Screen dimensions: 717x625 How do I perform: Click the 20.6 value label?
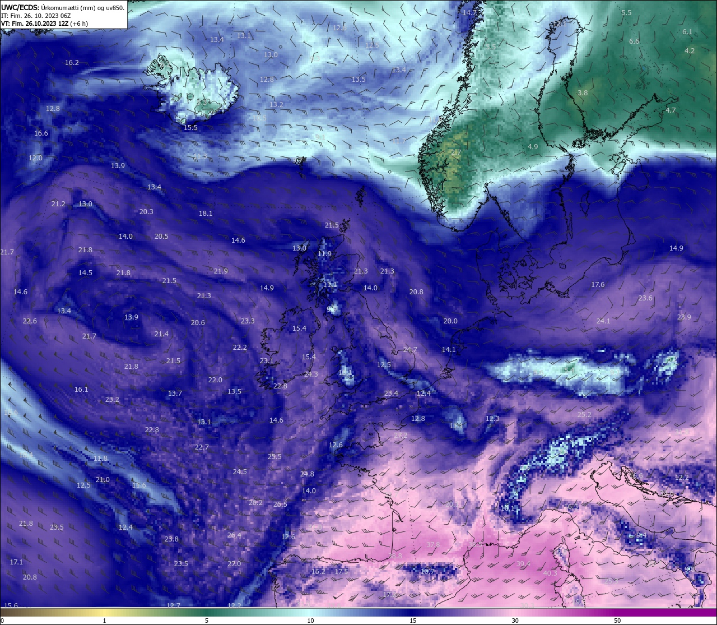click(x=198, y=323)
